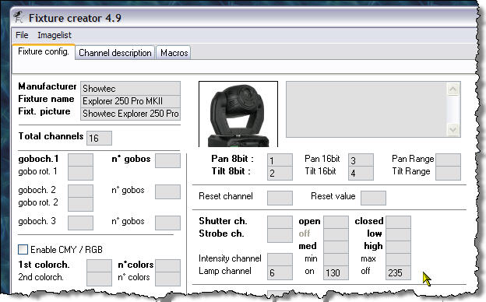
Task: Open the Imagelist menu
Action: 55,35
